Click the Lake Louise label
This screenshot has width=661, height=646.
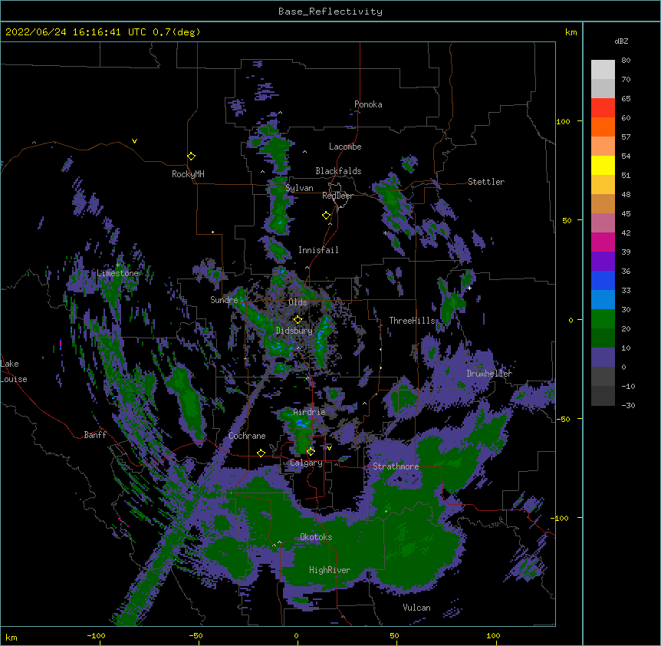coord(14,371)
